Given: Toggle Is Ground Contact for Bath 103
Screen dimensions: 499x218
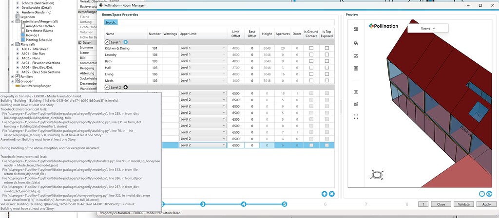Looking at the screenshot, I should [x=311, y=61].
